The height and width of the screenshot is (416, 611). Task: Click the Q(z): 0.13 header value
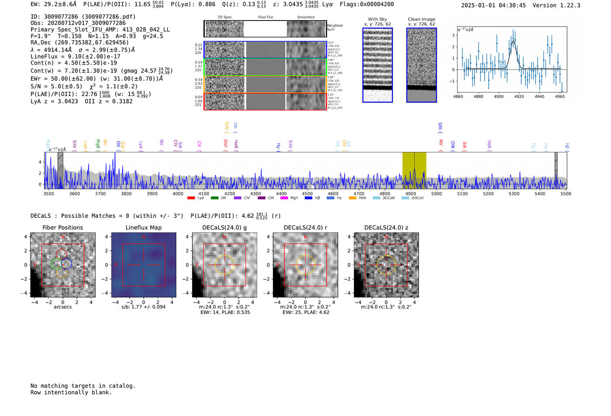(244, 4)
